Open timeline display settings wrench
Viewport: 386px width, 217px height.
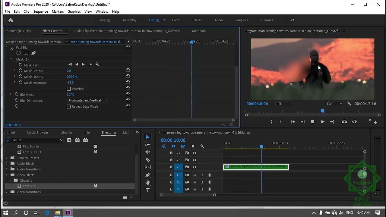pyautogui.click(x=202, y=146)
